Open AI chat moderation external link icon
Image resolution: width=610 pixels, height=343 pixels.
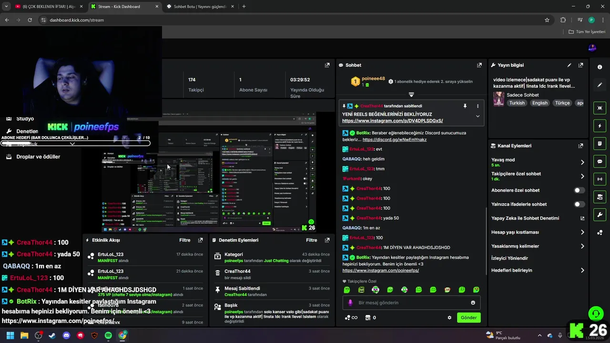[x=582, y=218]
